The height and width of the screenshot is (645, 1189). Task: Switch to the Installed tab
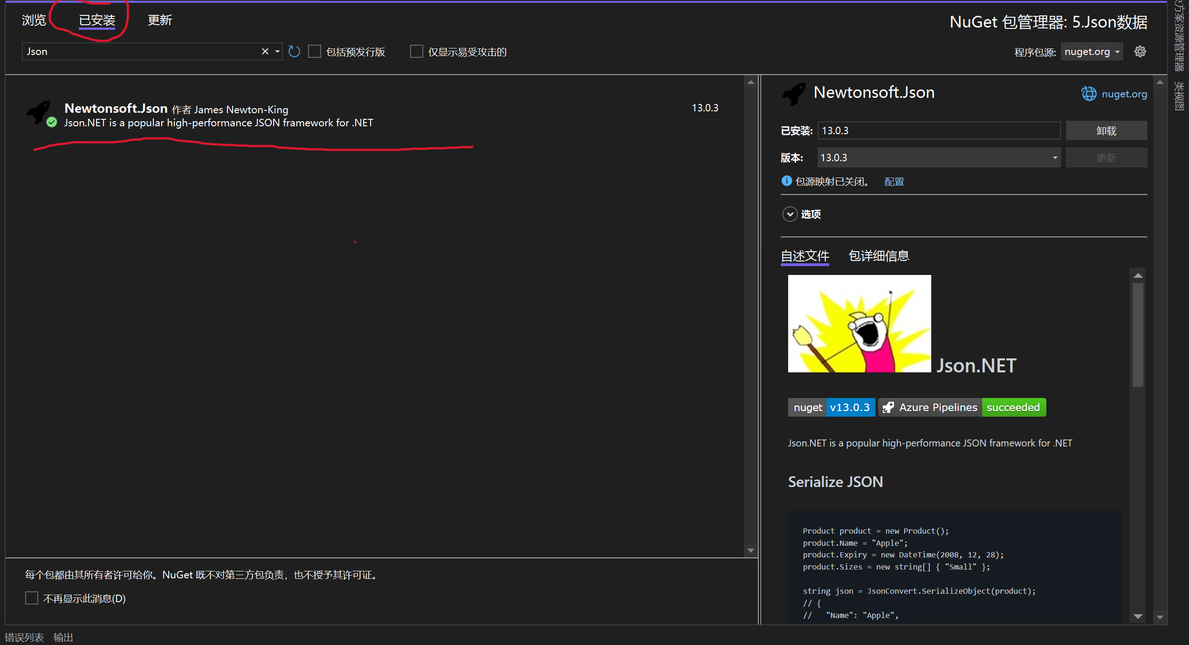pyautogui.click(x=97, y=20)
